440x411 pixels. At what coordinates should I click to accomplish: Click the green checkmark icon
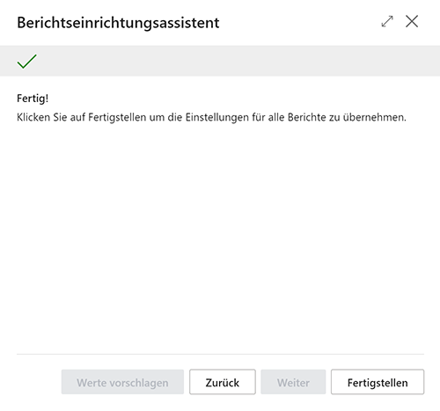coord(27,62)
